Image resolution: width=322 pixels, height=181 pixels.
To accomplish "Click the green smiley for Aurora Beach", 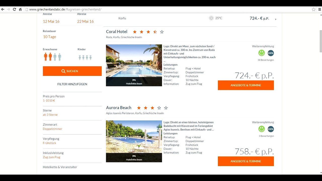I will [262, 129].
